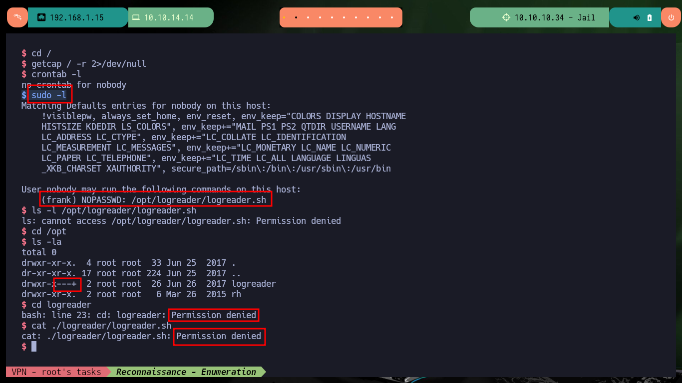Click the laptop icon beside 10.10.14.14

coord(136,17)
